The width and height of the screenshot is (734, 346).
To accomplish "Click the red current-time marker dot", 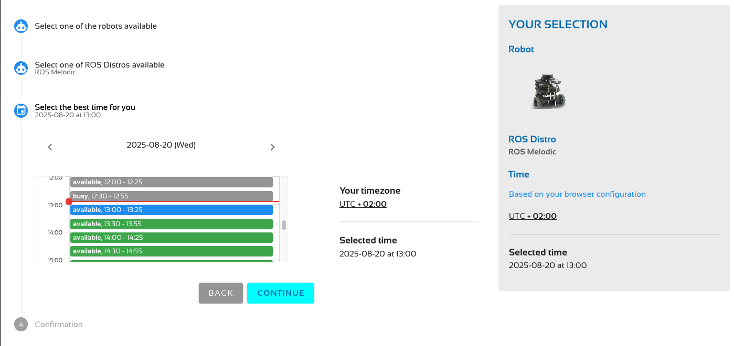I will click(69, 202).
